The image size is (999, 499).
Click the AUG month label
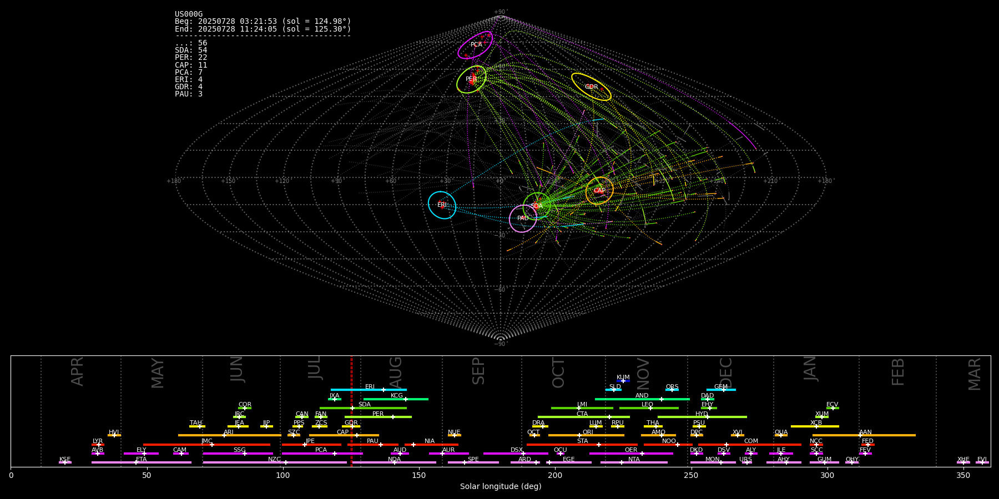tap(396, 373)
